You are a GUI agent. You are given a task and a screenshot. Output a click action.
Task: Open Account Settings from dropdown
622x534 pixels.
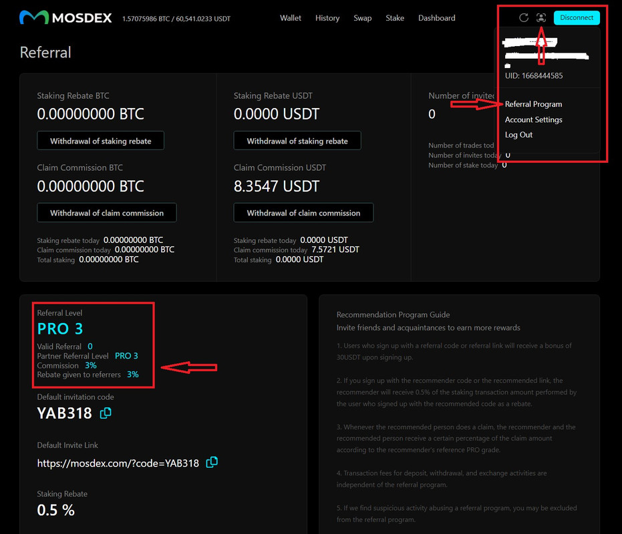(534, 119)
